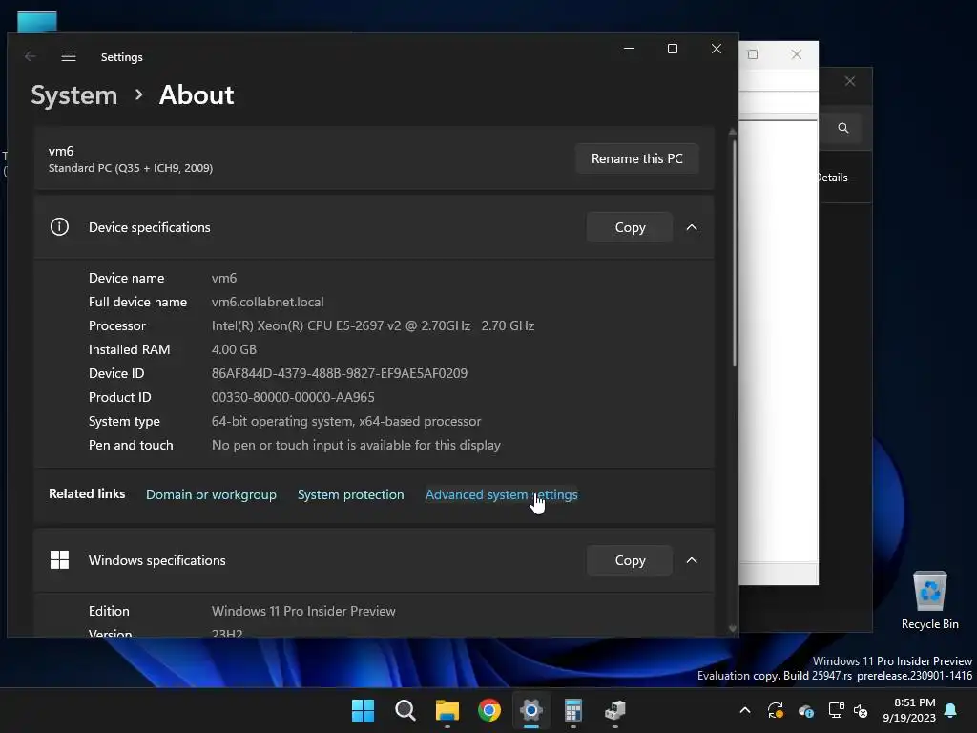Image resolution: width=977 pixels, height=733 pixels.
Task: Click the Details tab in the background window
Action: (x=833, y=178)
